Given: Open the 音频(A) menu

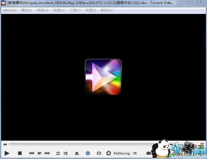Looking at the screenshot, I should (x=43, y=10).
